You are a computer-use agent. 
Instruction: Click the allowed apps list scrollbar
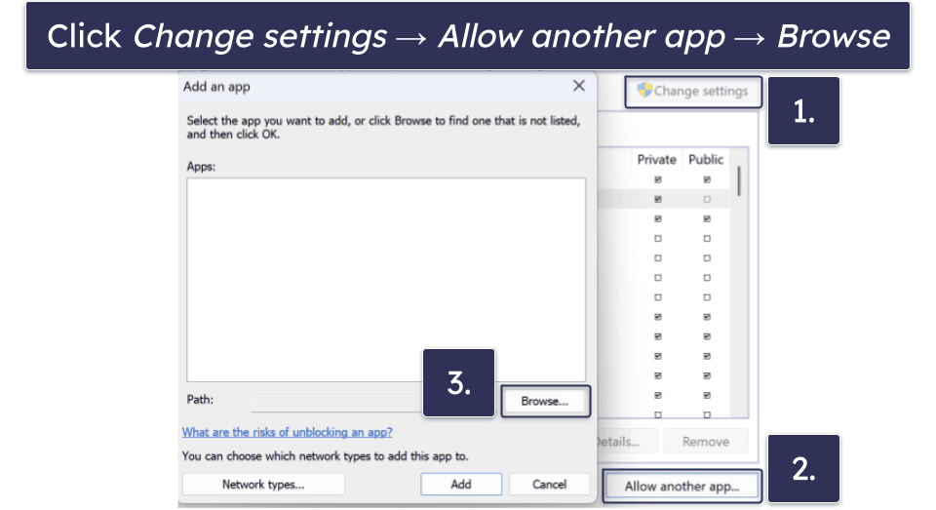(739, 181)
